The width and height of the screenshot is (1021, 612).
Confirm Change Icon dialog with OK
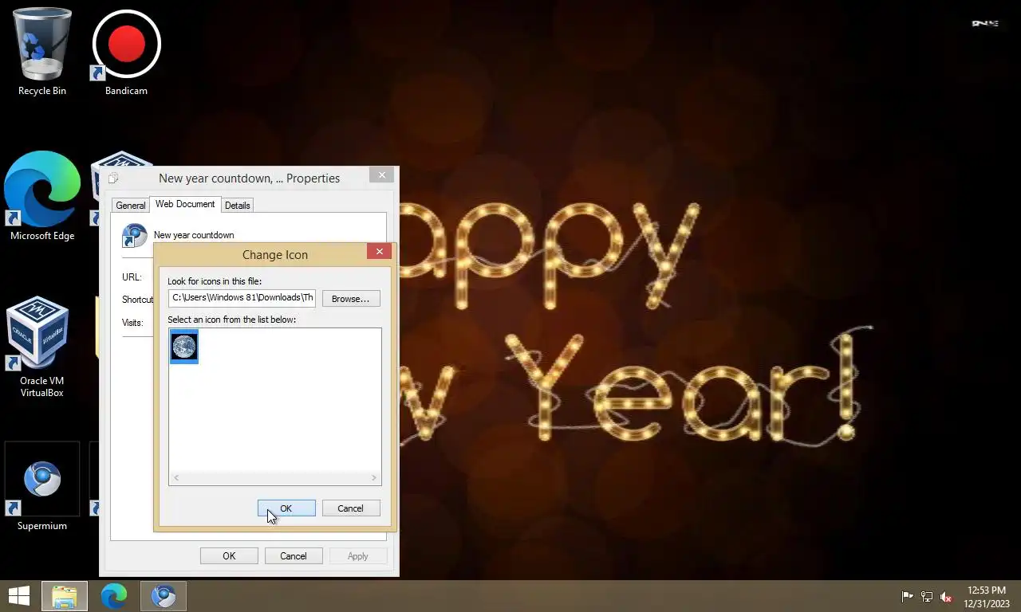[286, 508]
